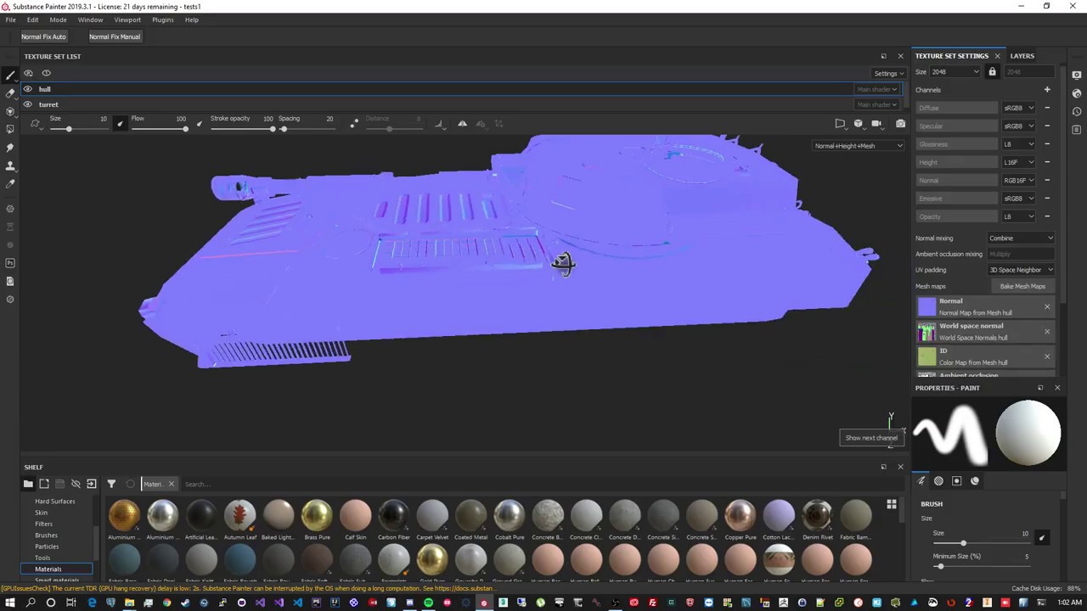The width and height of the screenshot is (1087, 611).
Task: Open the Normal+Height+Mesh channel view dropdown
Action: (858, 146)
